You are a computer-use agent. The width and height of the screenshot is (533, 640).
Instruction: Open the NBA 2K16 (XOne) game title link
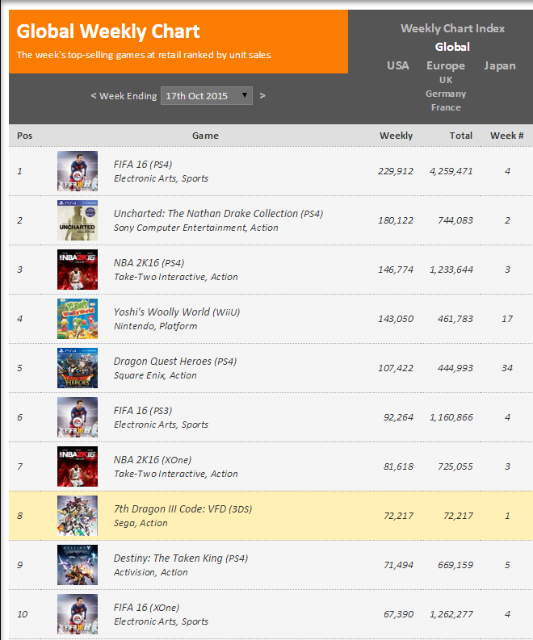[153, 460]
